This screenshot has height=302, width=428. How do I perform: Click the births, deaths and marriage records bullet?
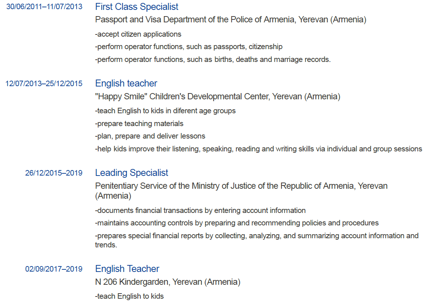[x=213, y=59]
